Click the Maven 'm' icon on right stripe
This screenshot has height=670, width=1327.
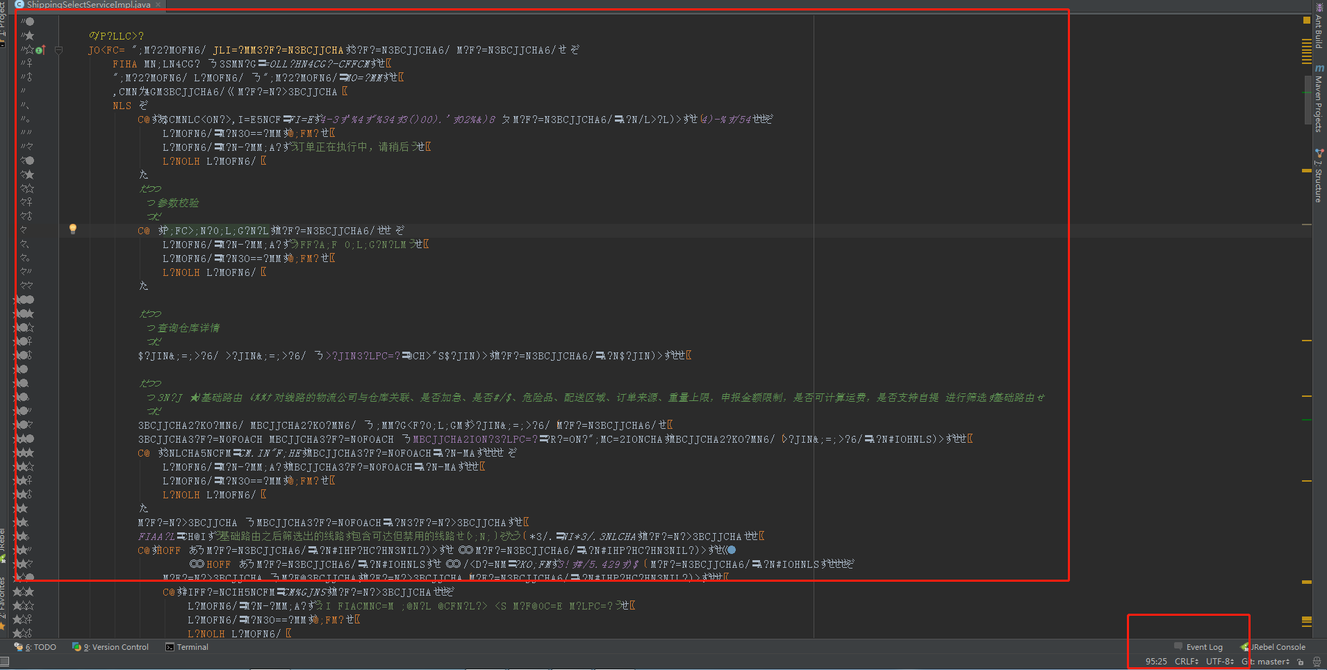coord(1319,68)
